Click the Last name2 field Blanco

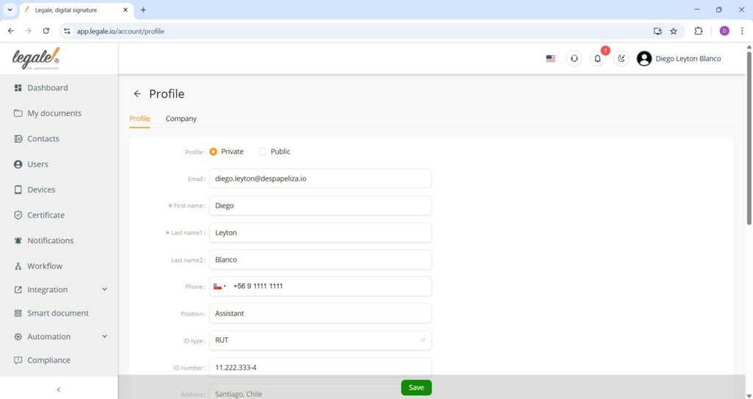click(321, 260)
